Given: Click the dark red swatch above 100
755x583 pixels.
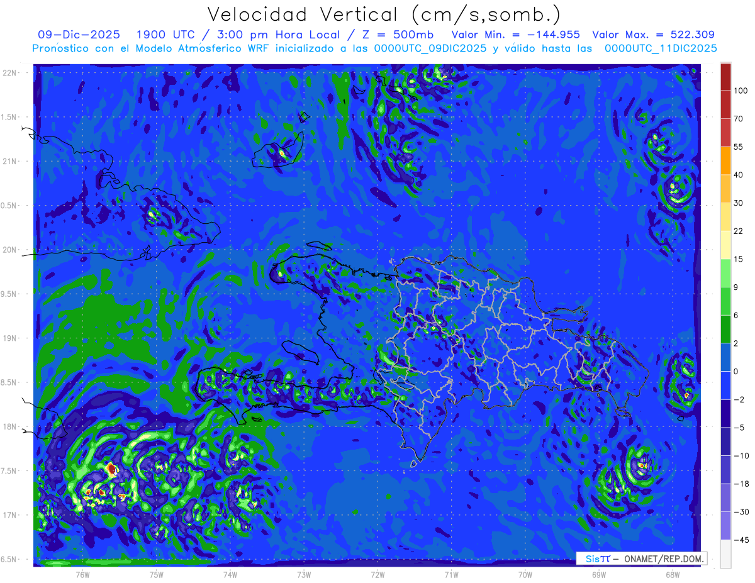Looking at the screenshot, I should 725,77.
